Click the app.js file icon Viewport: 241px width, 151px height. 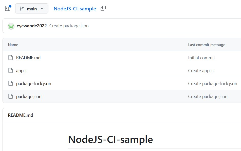pos(10,70)
